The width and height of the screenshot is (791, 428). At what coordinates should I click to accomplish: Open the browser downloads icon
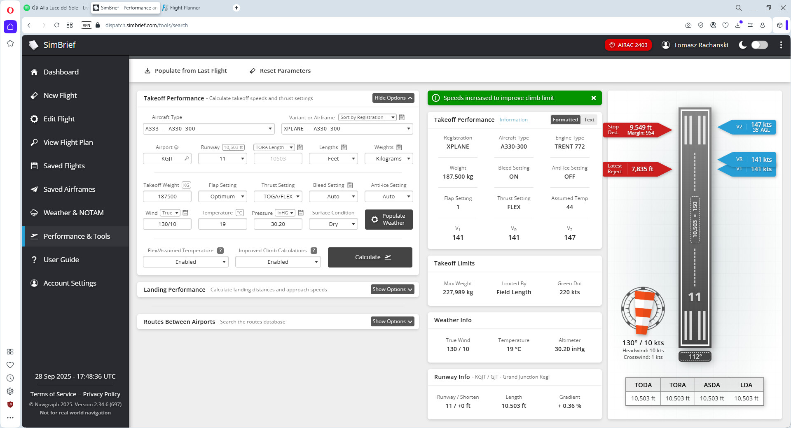738,25
